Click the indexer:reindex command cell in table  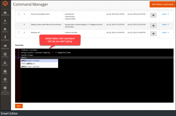coord(71,33)
